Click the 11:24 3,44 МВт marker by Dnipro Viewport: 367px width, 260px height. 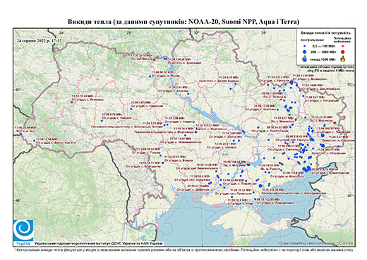pos(188,94)
